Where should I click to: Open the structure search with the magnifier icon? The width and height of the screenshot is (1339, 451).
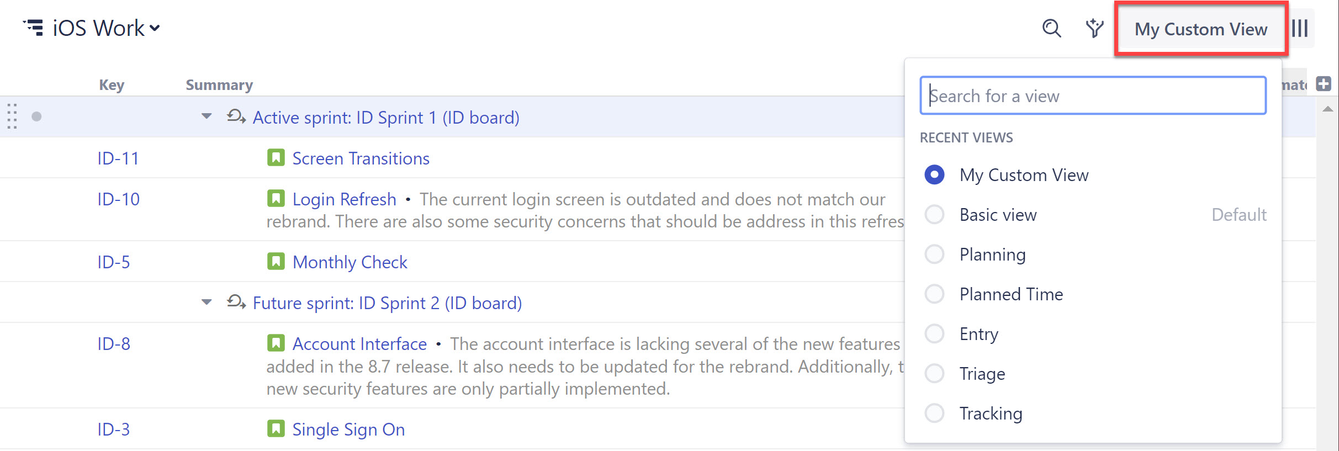pos(1051,28)
